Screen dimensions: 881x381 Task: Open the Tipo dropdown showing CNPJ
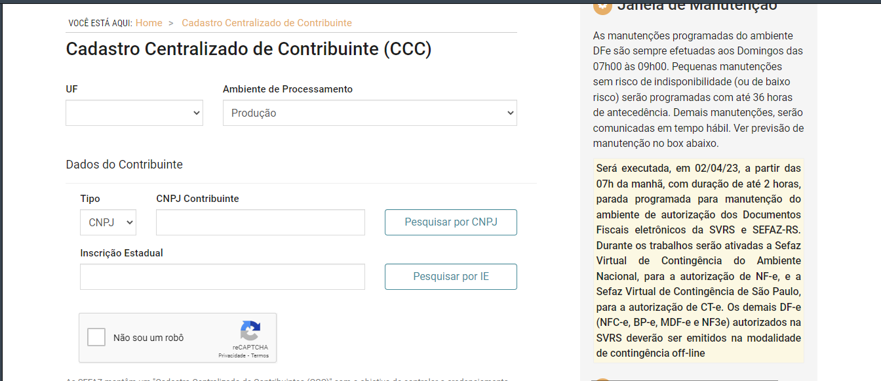(108, 222)
